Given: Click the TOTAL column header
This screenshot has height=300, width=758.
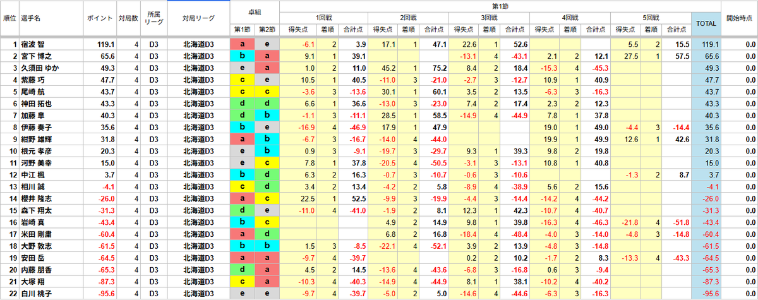Looking at the screenshot, I should pyautogui.click(x=706, y=24).
